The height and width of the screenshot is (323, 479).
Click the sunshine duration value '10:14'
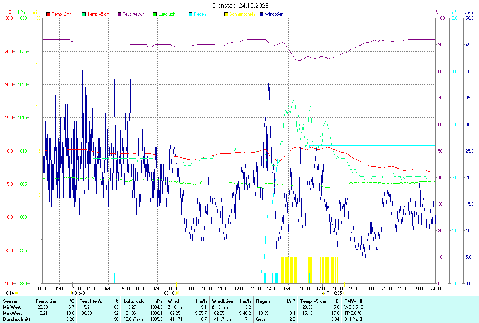[9, 293]
